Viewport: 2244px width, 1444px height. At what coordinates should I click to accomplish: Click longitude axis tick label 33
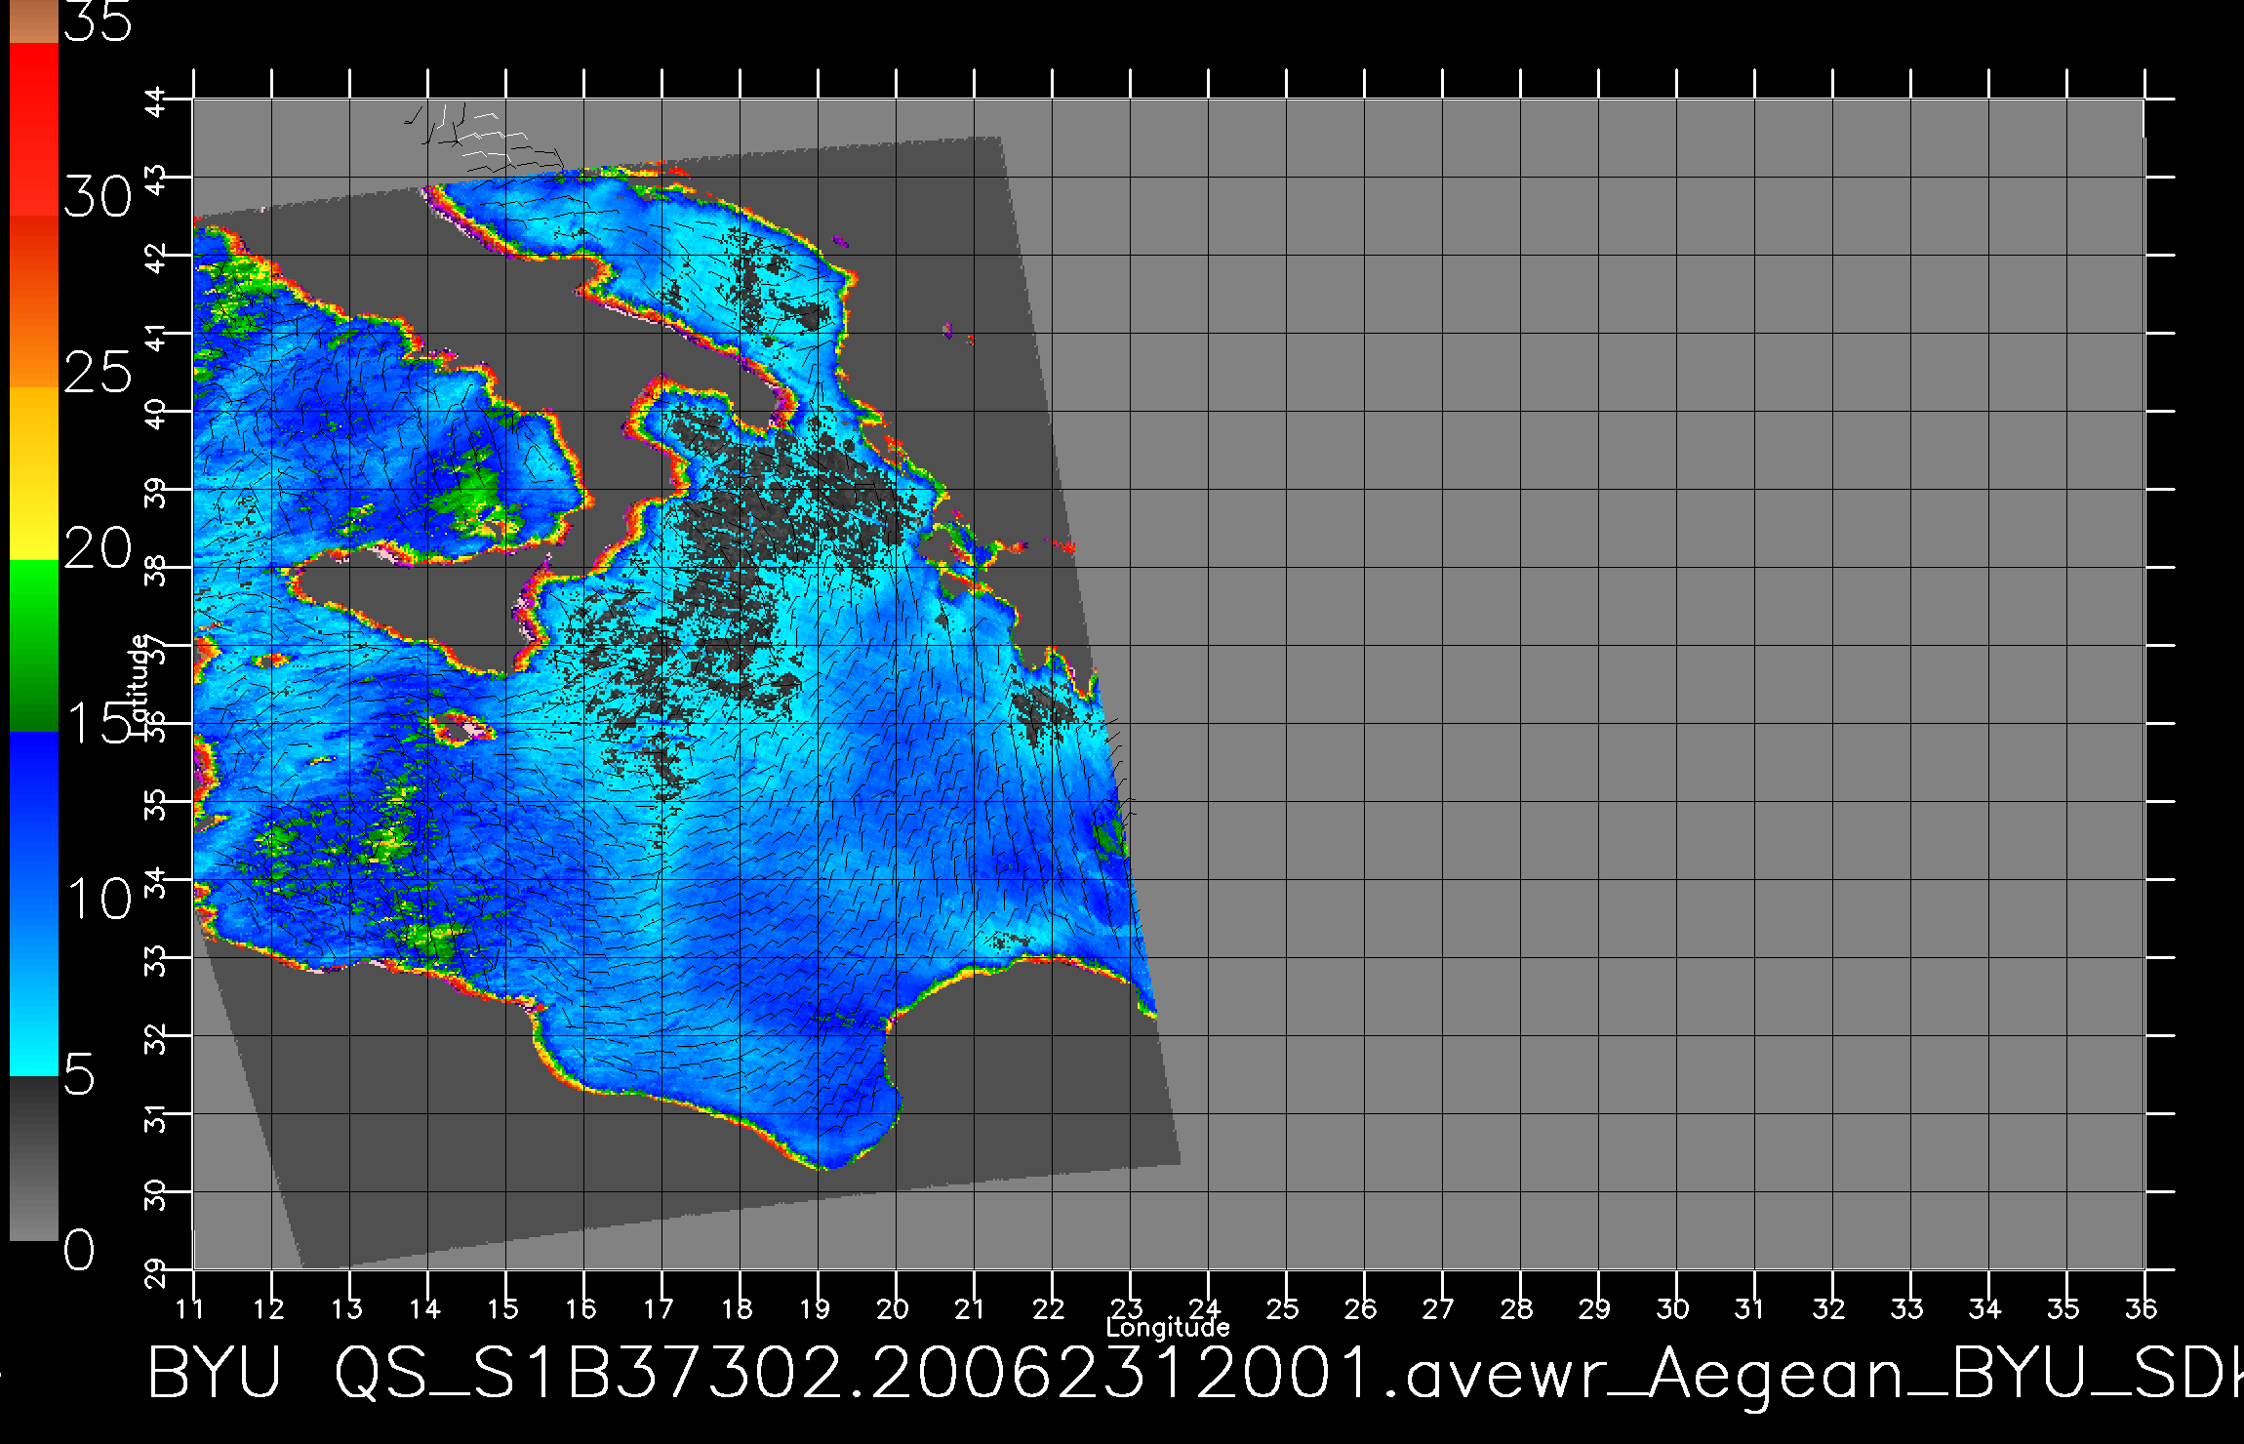pos(1907,1307)
